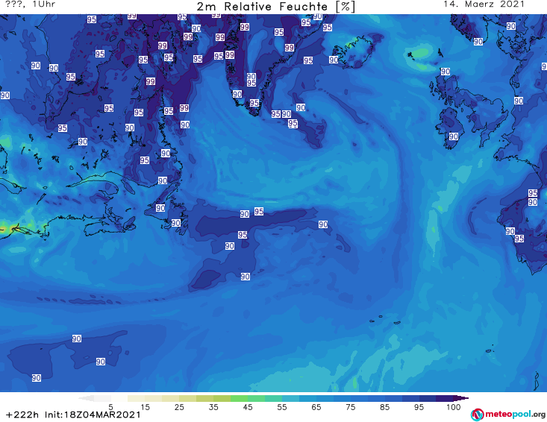This screenshot has width=547, height=422.
Task: Click the colorbar label "75"
Action: tap(350, 407)
